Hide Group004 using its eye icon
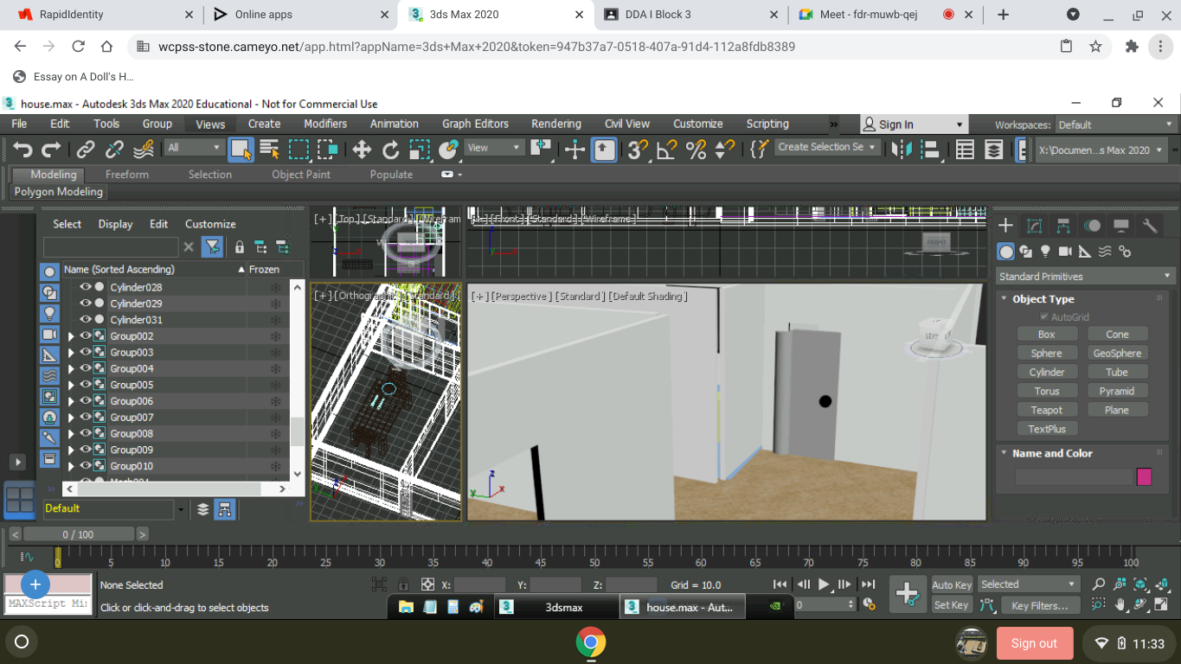The height and width of the screenshot is (664, 1181). tap(85, 368)
